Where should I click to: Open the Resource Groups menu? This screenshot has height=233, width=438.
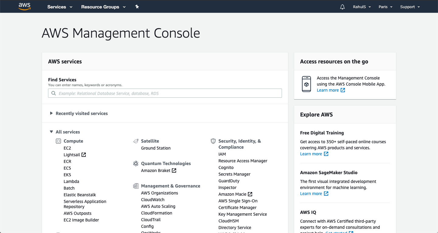(x=103, y=7)
